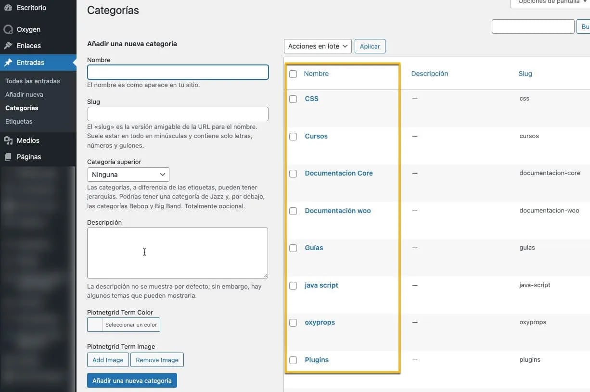The height and width of the screenshot is (392, 590).
Task: Open Medios via its media icon
Action: (x=8, y=140)
